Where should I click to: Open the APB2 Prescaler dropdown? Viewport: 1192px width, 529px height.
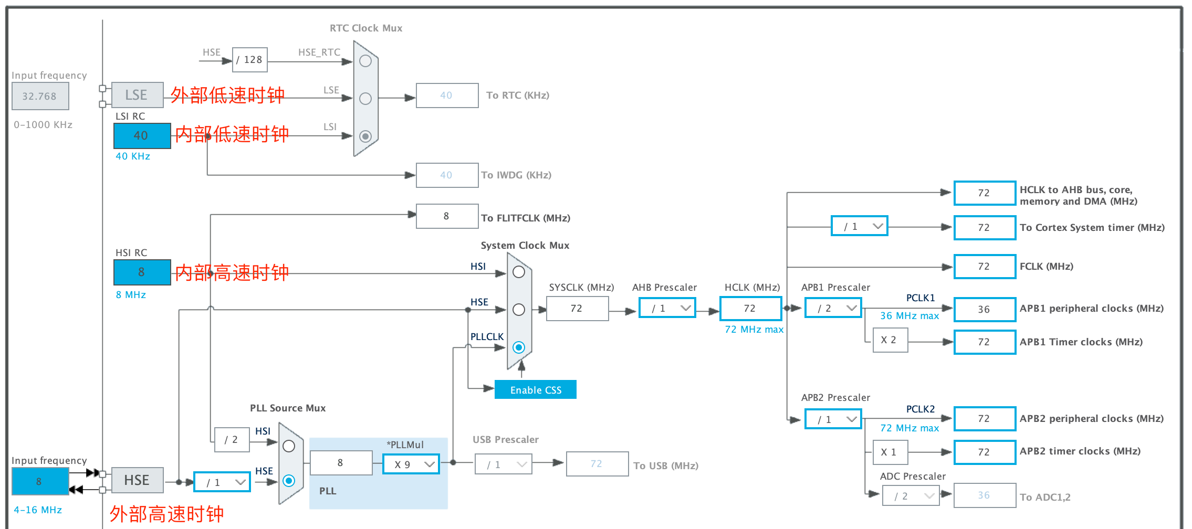pyautogui.click(x=833, y=419)
